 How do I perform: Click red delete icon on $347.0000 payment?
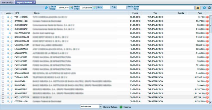click(207, 21)
